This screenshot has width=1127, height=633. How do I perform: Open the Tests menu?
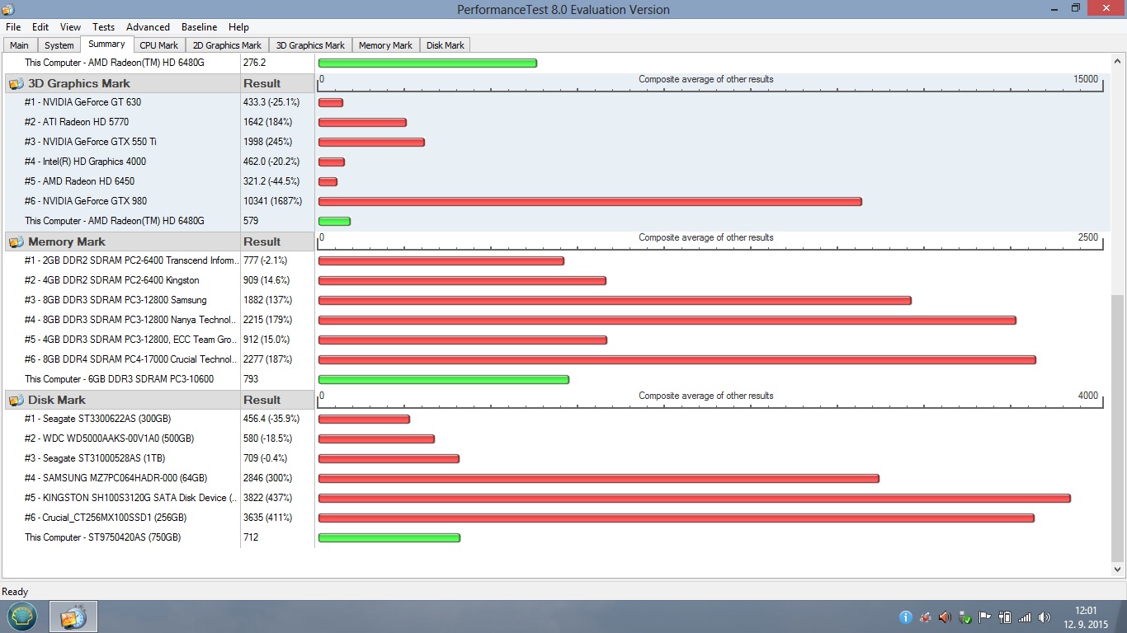coord(103,27)
